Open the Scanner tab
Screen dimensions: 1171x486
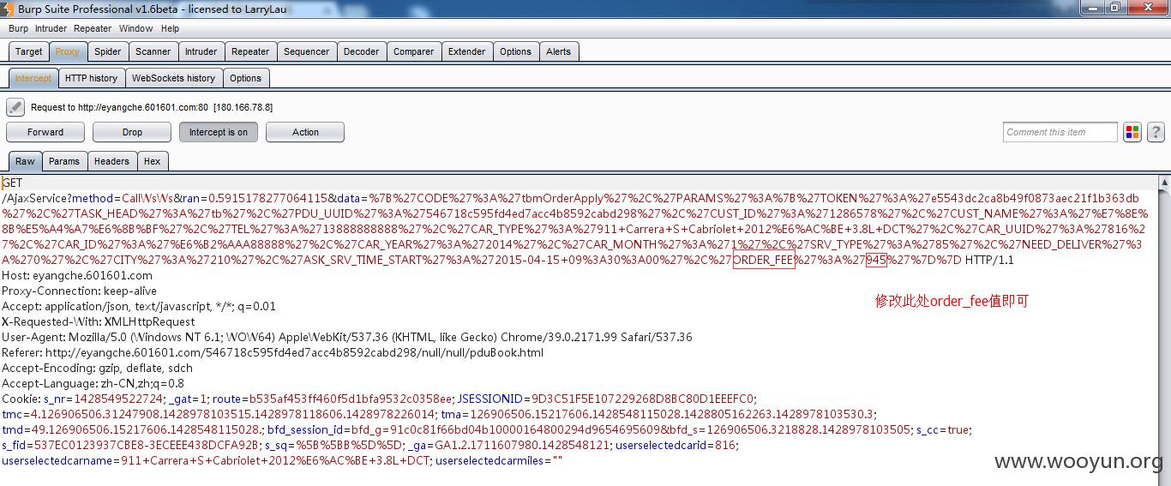(x=153, y=51)
